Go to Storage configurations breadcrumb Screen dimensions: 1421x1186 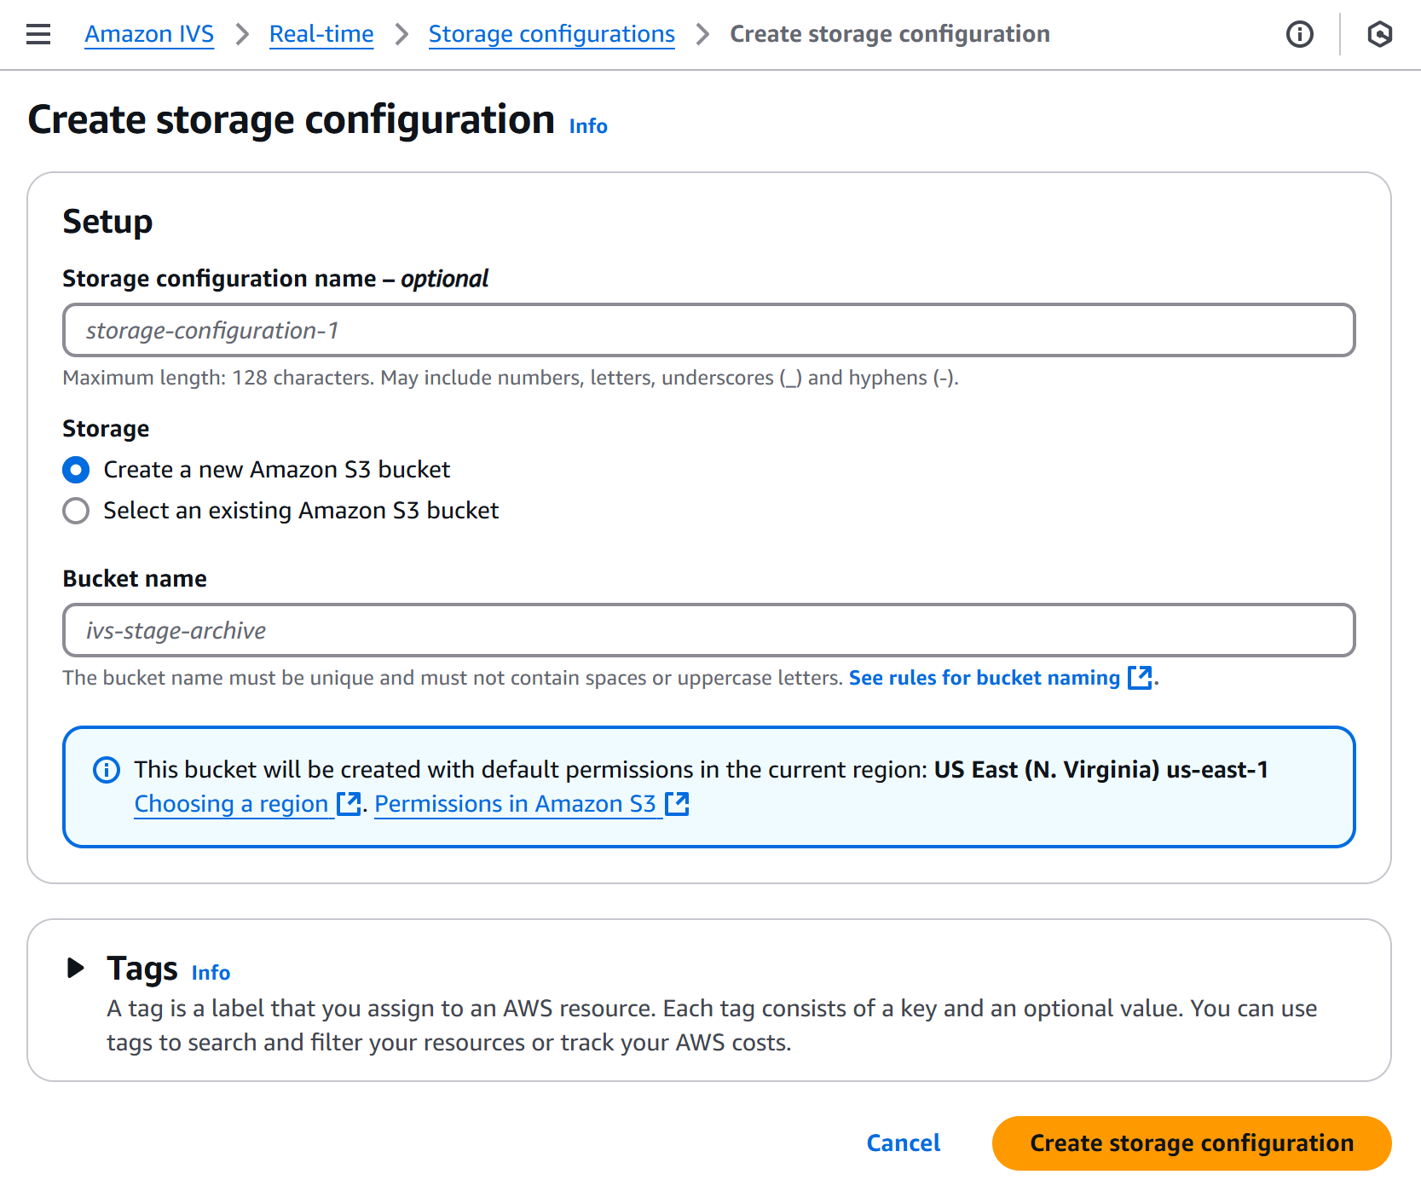click(551, 34)
